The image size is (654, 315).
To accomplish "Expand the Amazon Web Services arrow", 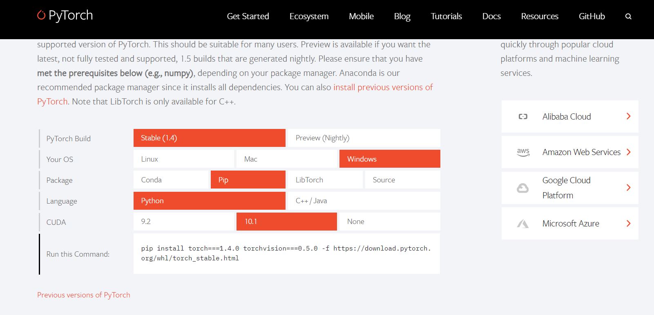I will [628, 152].
